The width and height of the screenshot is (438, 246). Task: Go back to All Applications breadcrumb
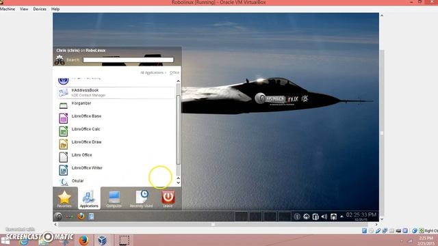(x=152, y=72)
